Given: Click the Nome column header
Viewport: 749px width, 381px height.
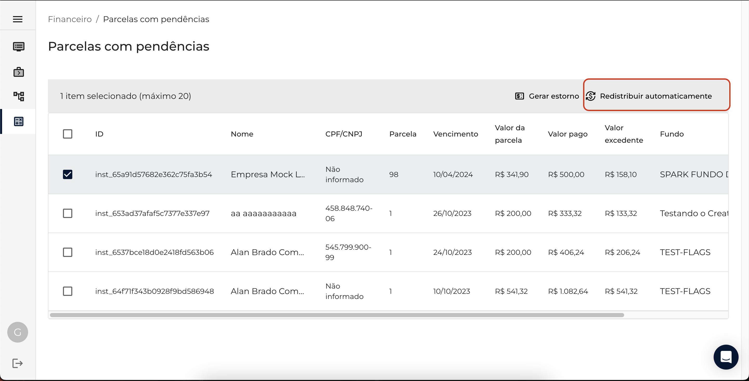Looking at the screenshot, I should point(242,134).
